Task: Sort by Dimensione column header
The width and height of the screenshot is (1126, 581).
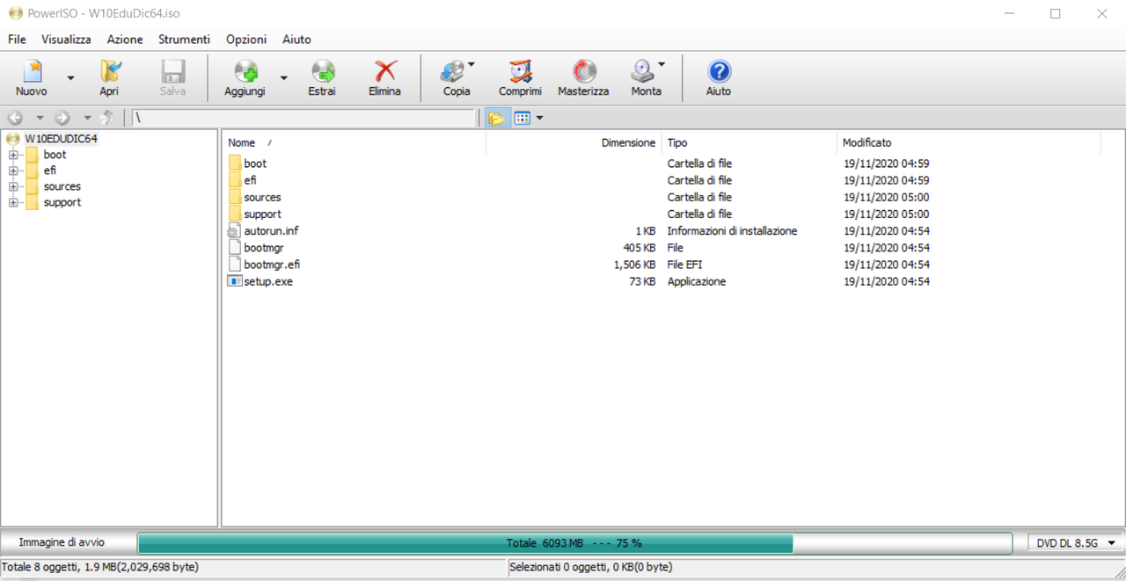Action: point(628,142)
